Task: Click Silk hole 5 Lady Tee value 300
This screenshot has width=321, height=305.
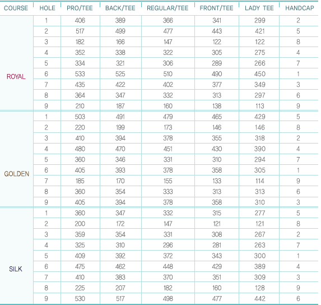Action: click(260, 256)
